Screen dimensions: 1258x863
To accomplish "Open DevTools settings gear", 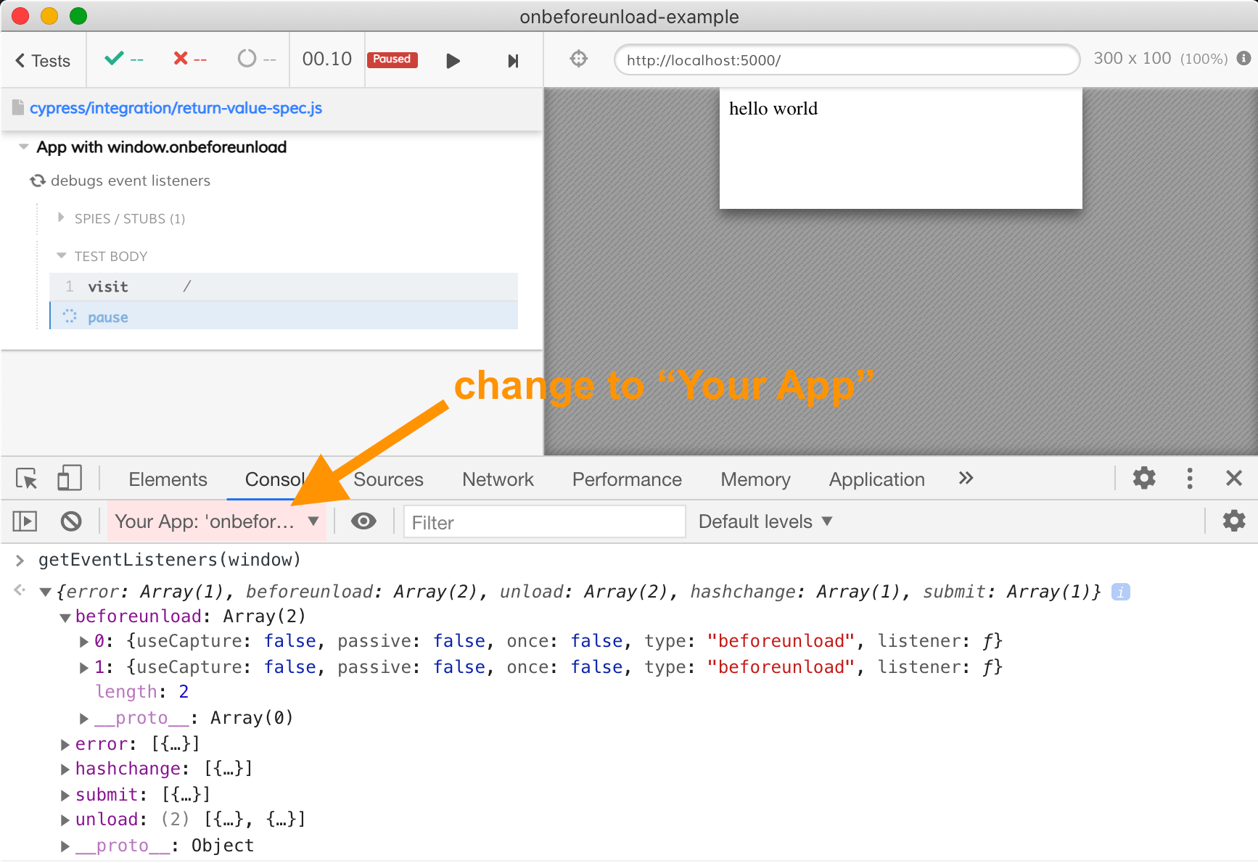I will (x=1144, y=478).
